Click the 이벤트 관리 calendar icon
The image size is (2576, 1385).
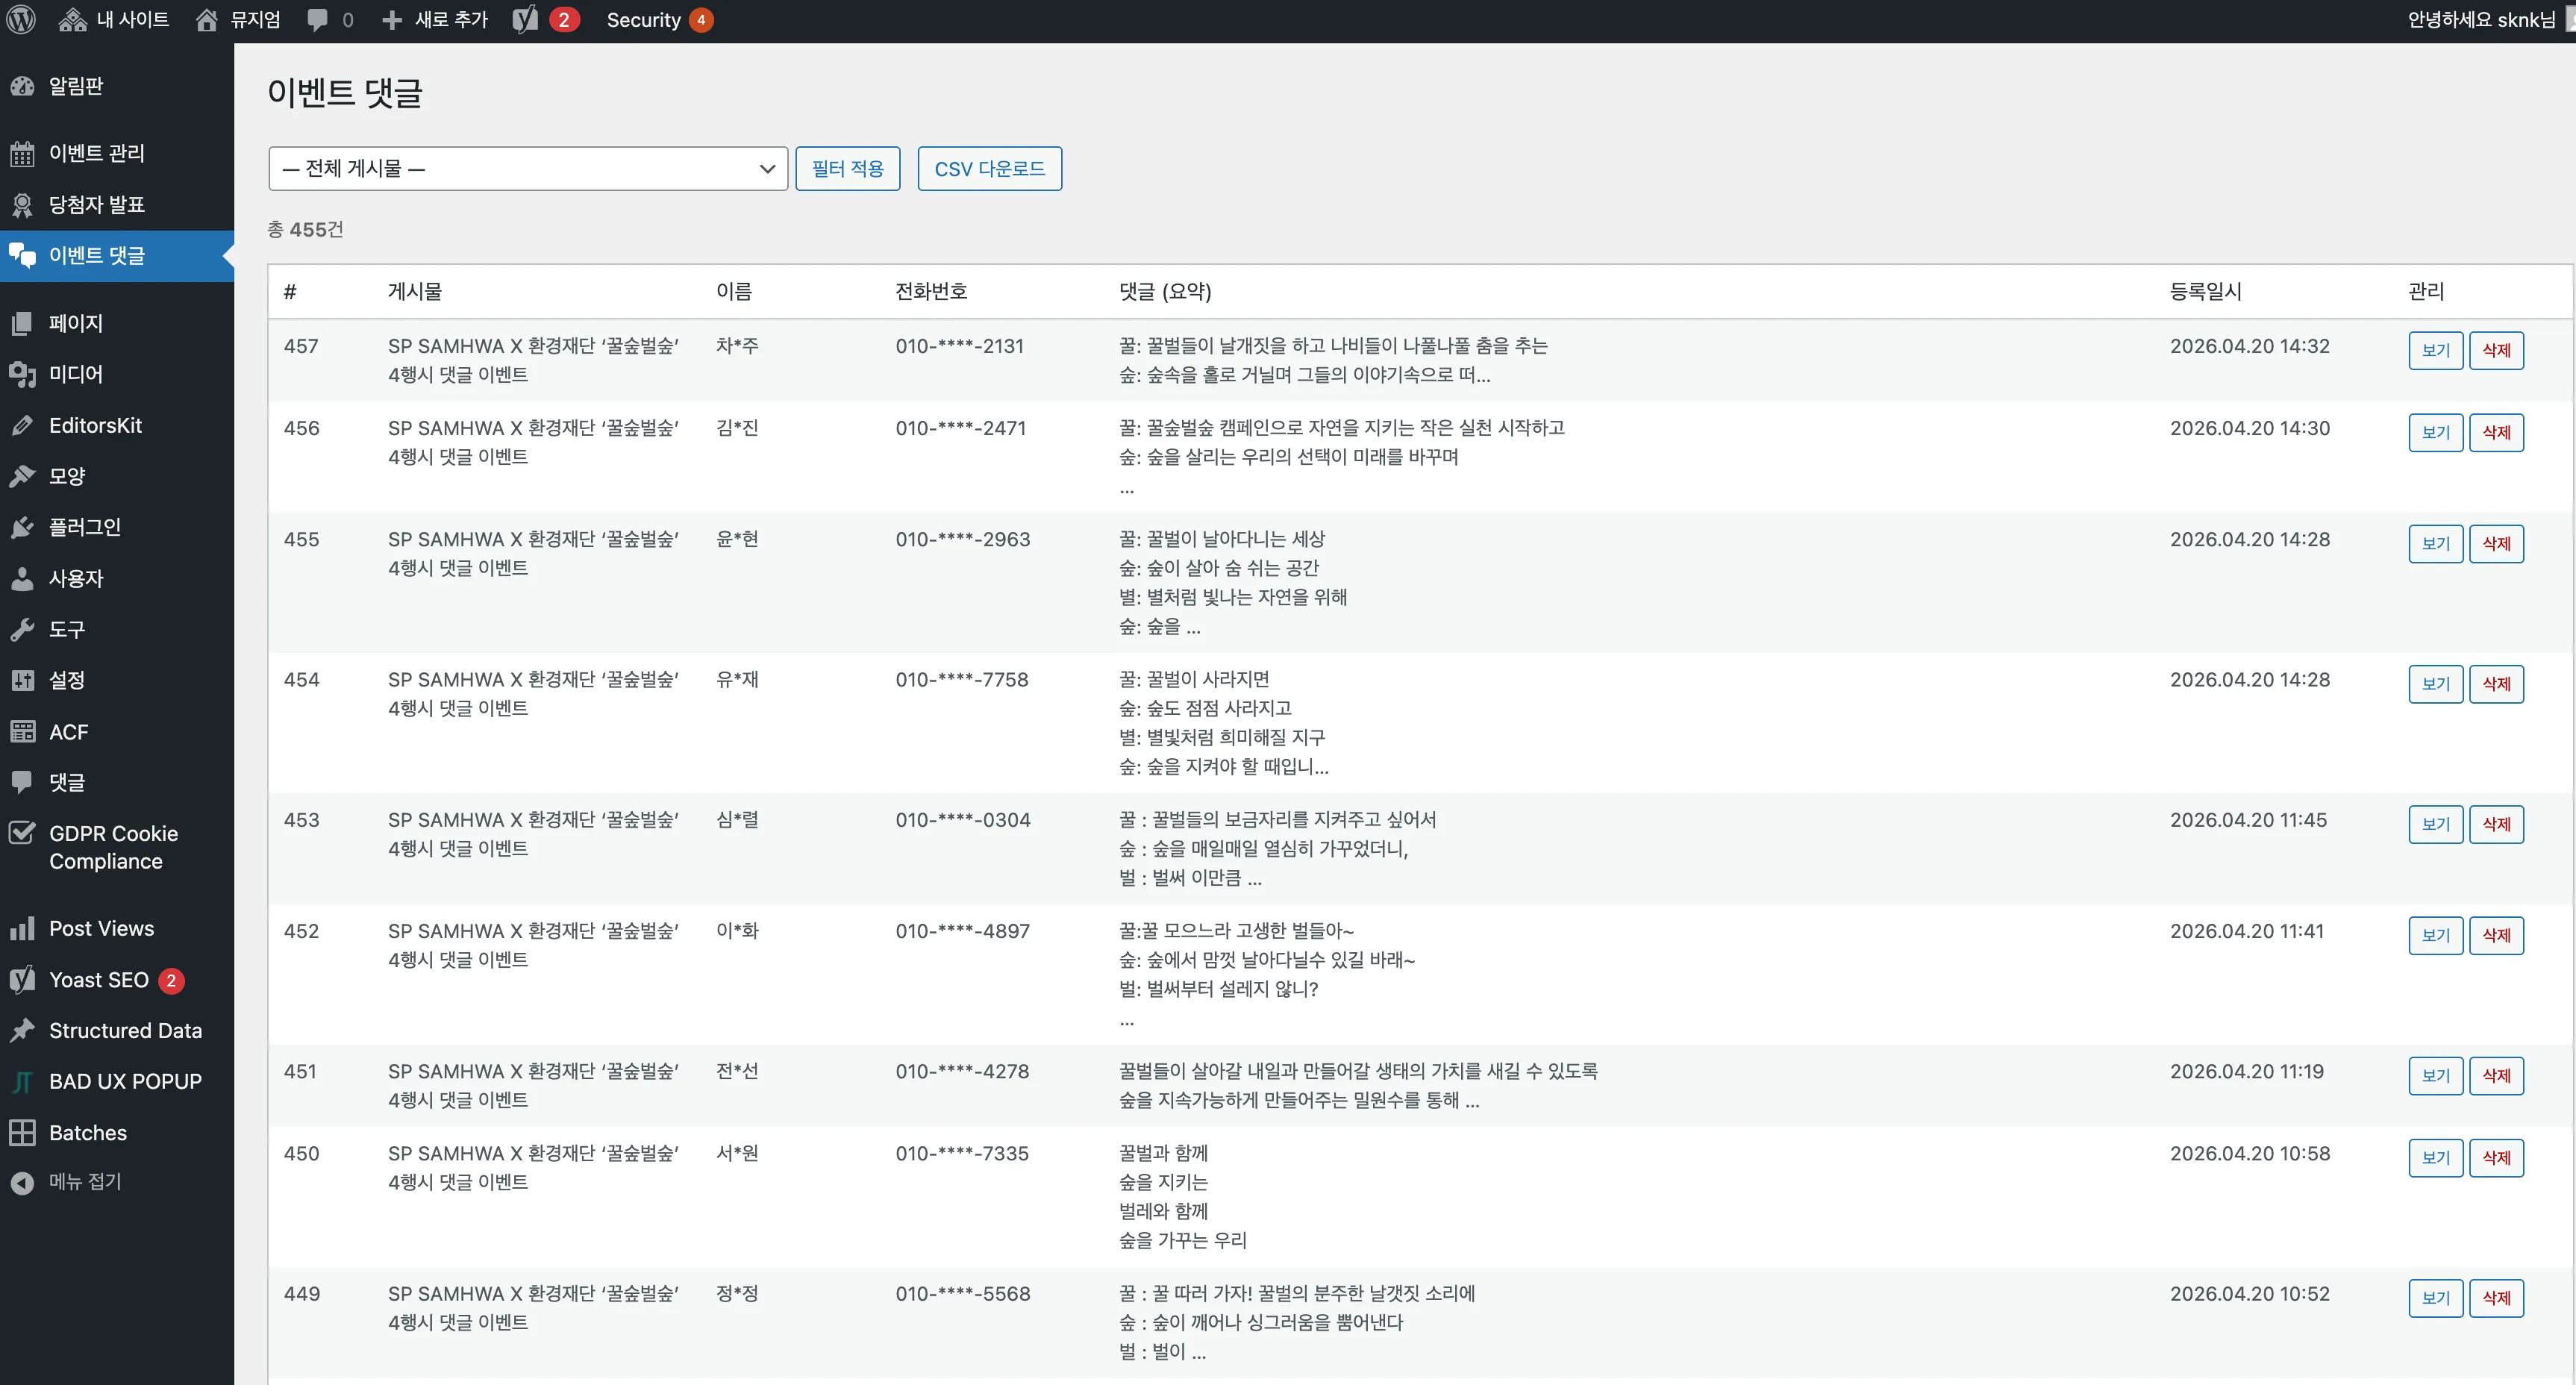coord(22,153)
